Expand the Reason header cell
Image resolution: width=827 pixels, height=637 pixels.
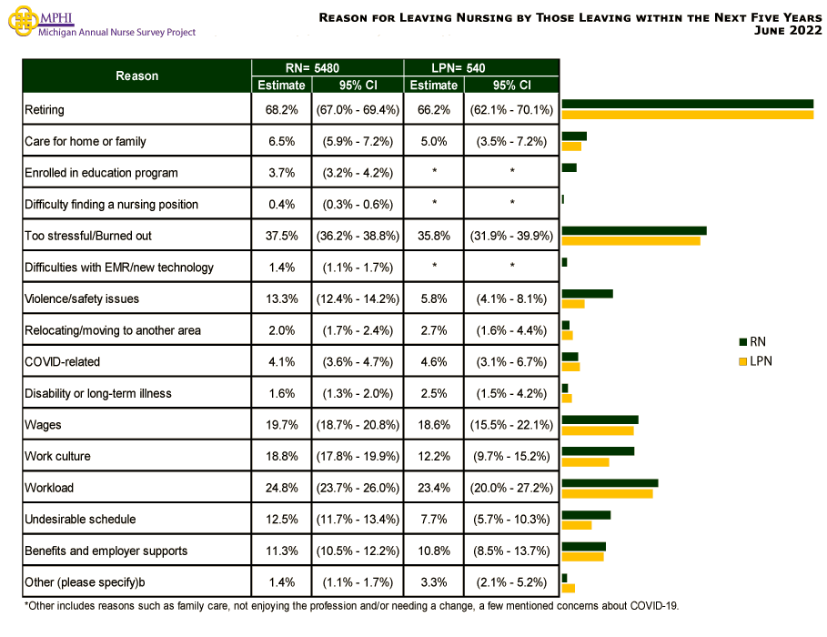coord(136,76)
